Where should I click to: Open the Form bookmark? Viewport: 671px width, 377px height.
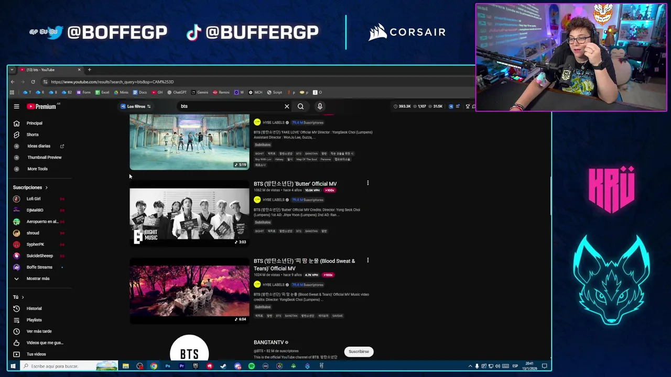(x=83, y=92)
